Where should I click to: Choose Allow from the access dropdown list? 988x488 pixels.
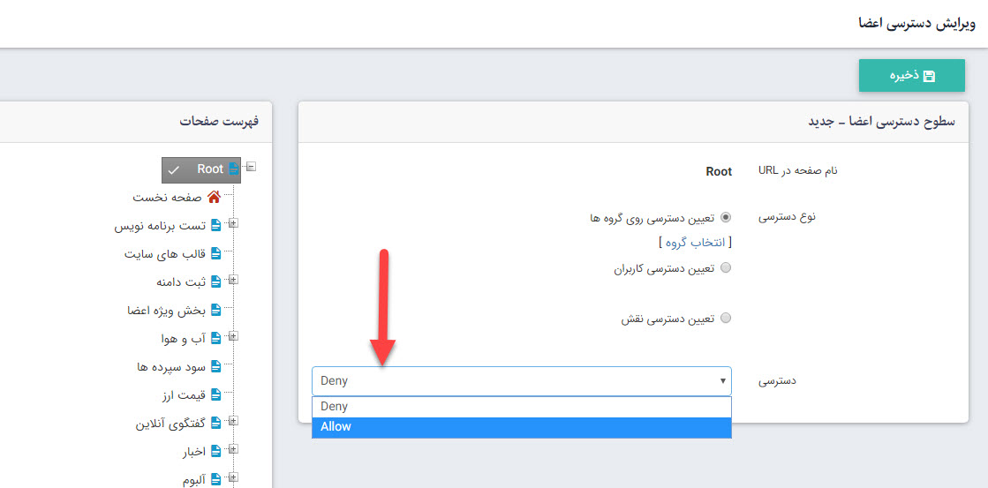(x=521, y=427)
